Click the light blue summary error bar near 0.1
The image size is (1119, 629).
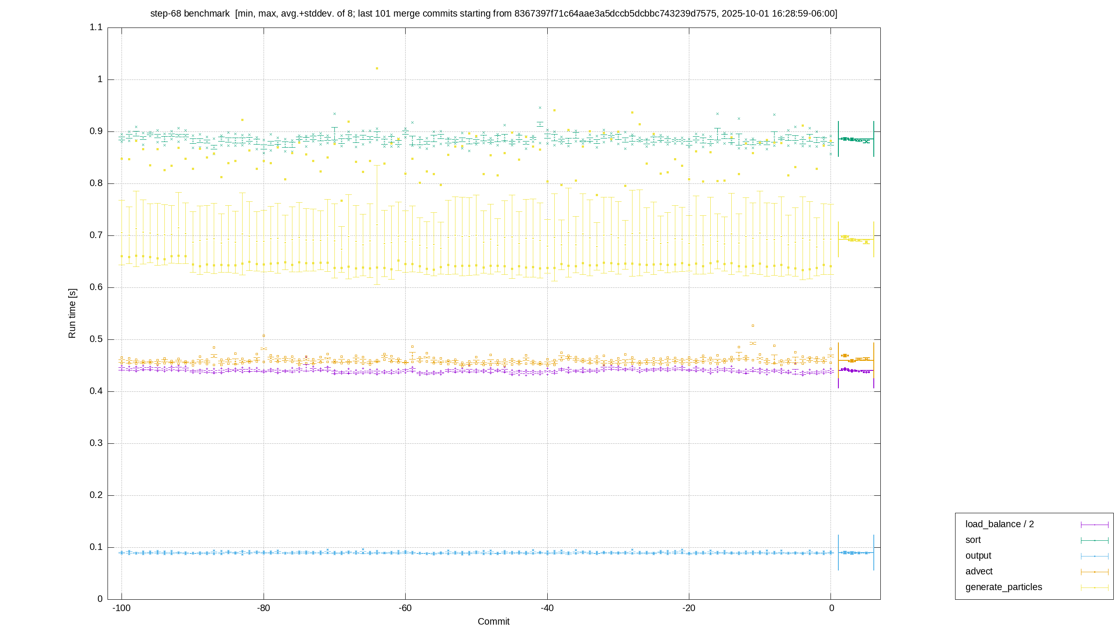[856, 553]
